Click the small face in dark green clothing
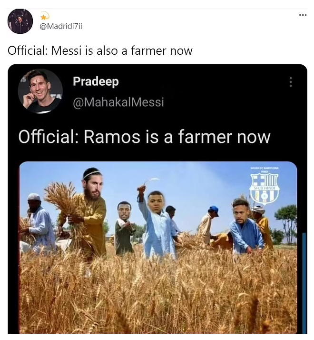Screen dimensions: 314x340 tap(124, 210)
